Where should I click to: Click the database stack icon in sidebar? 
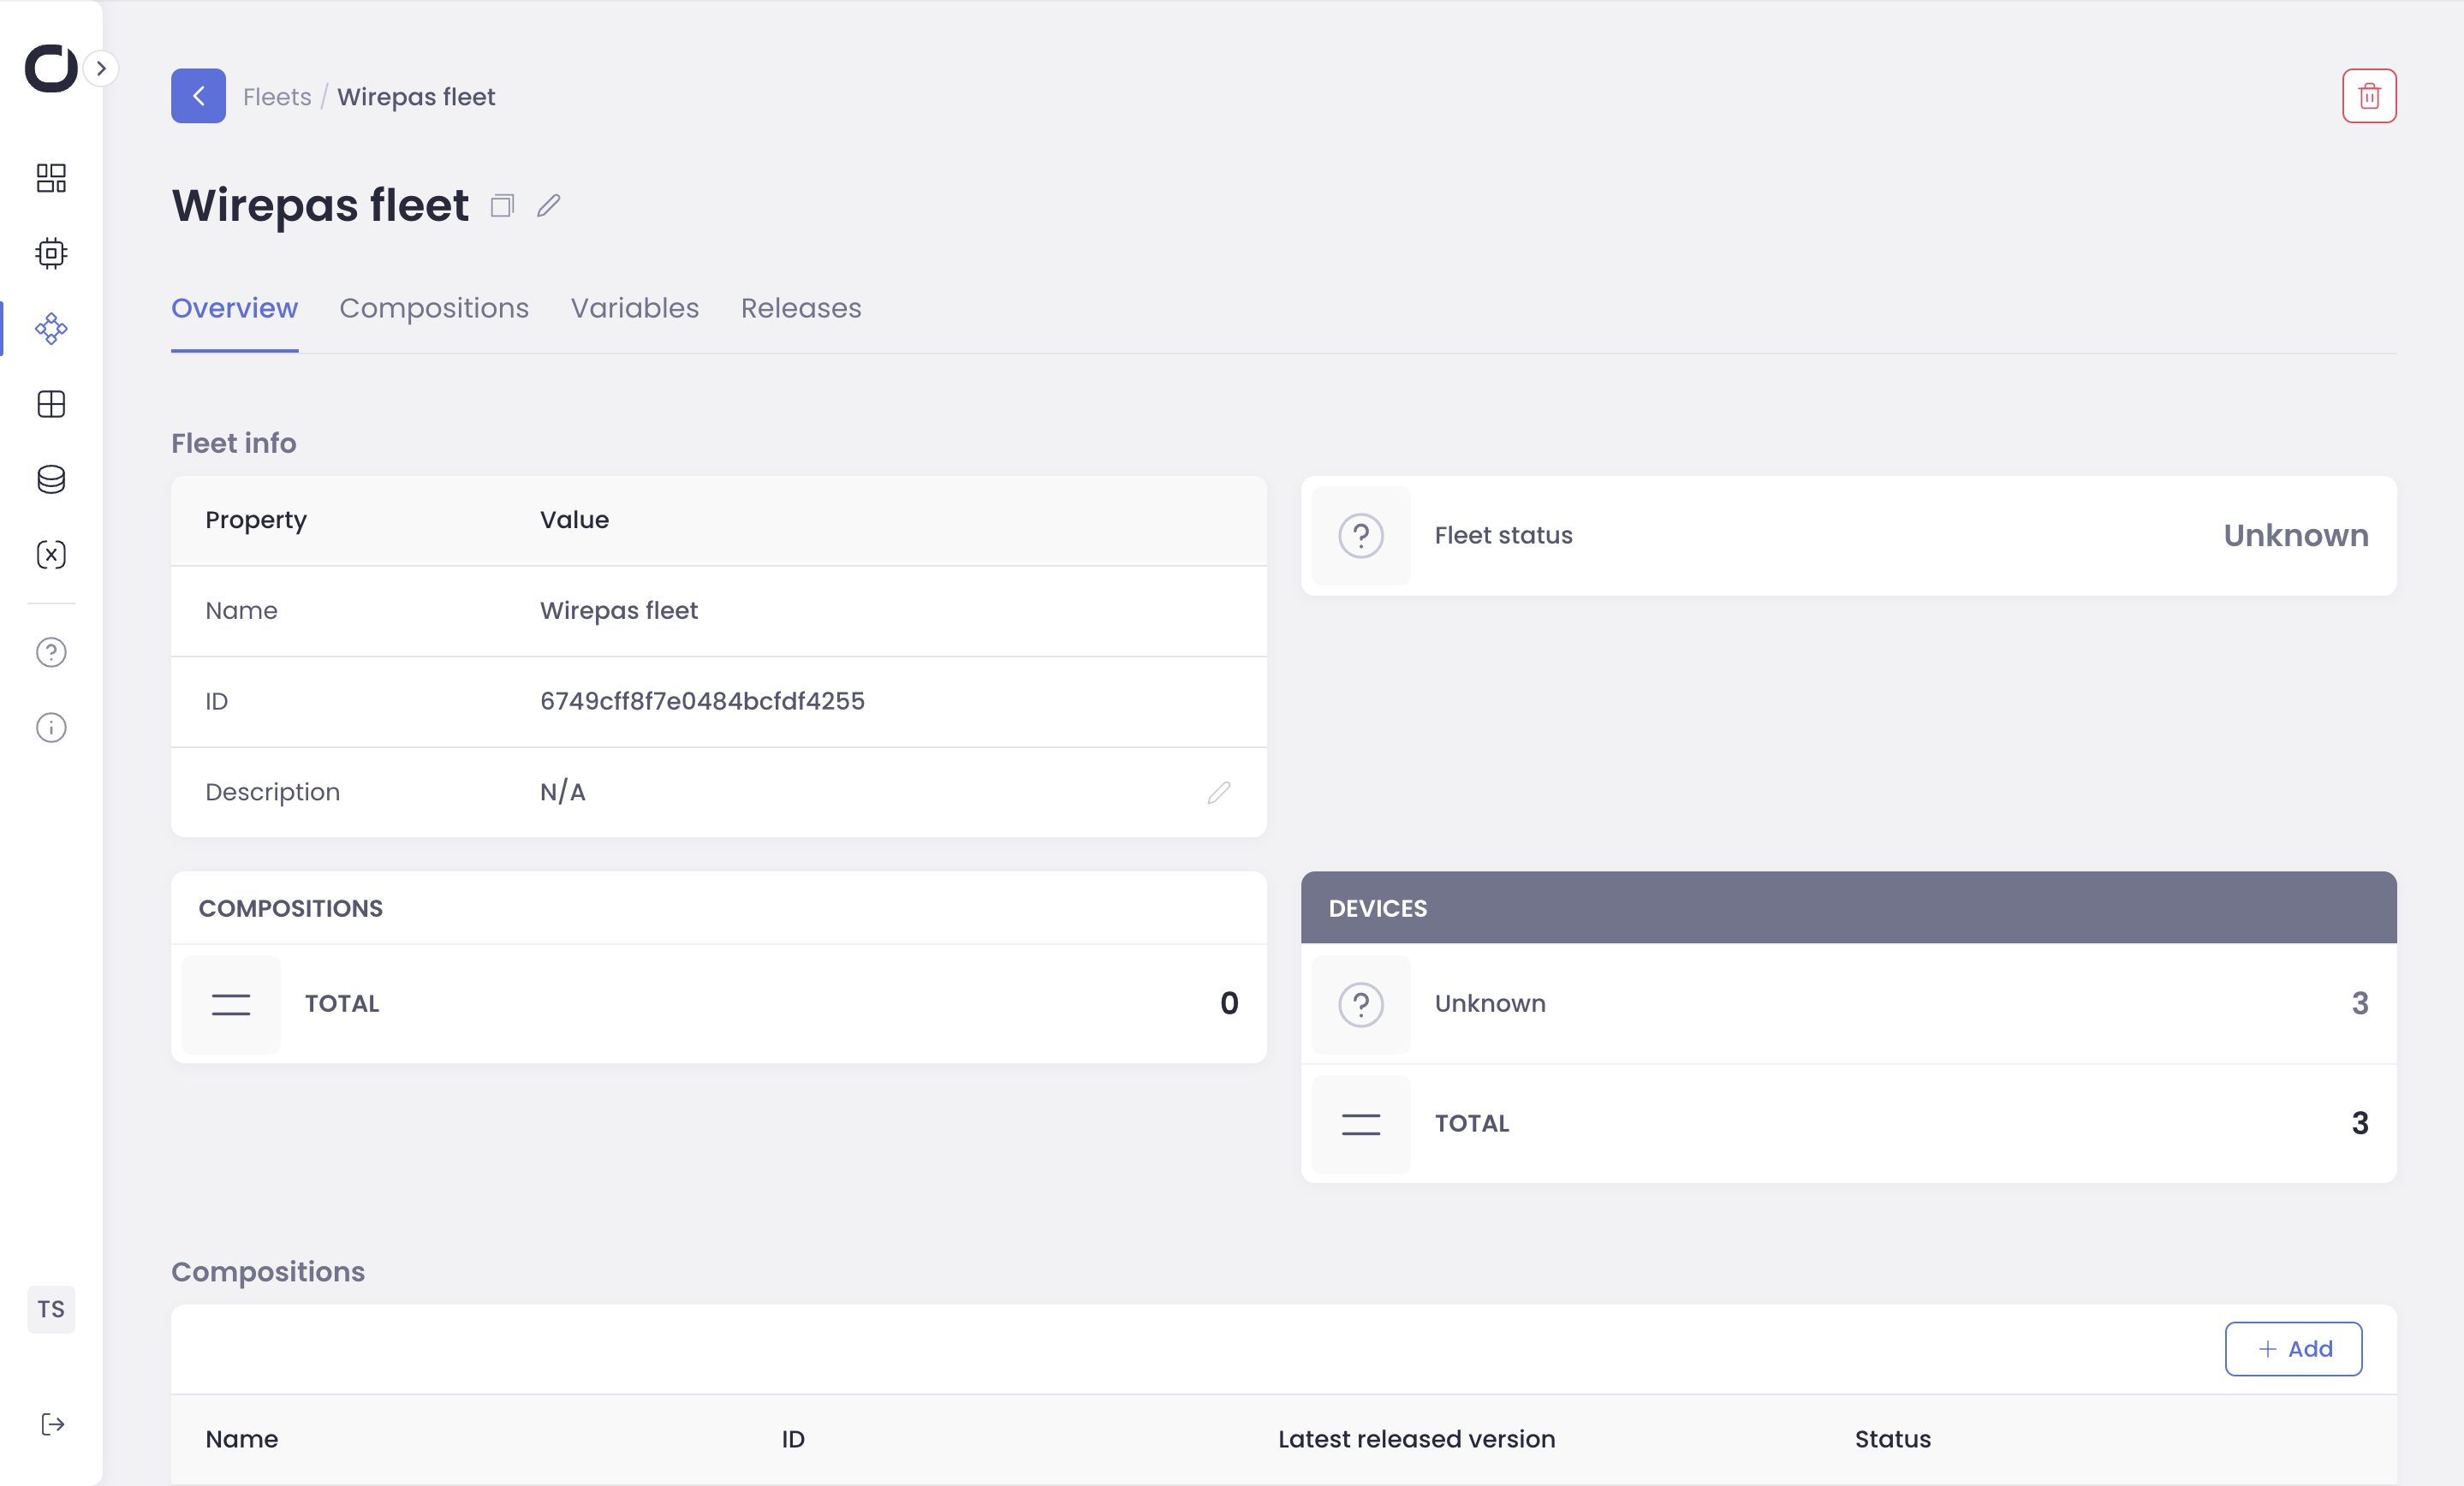[x=51, y=479]
